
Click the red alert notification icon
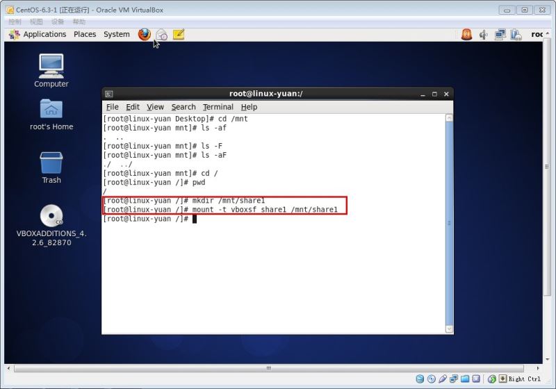[466, 34]
